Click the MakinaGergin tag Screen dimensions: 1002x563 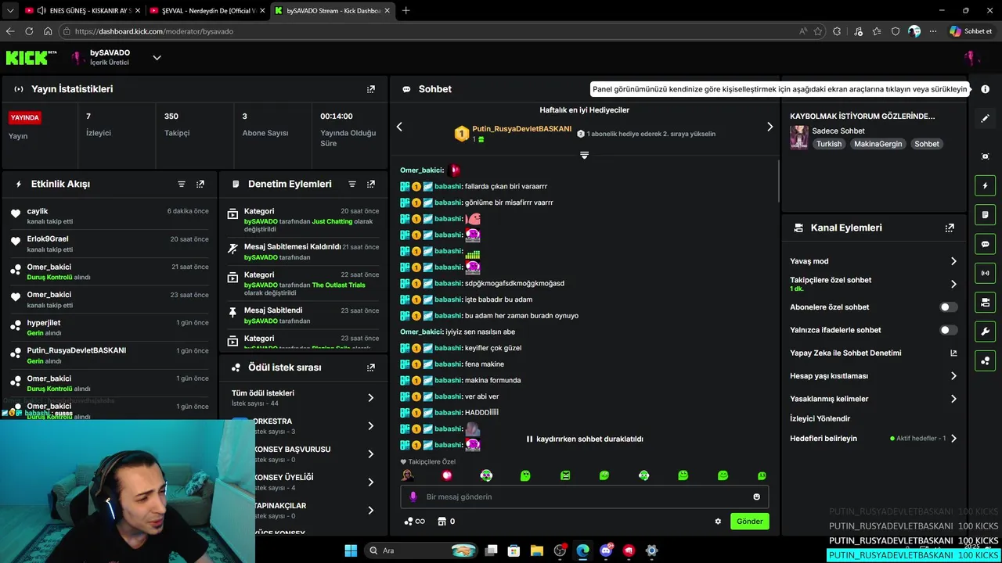[878, 144]
